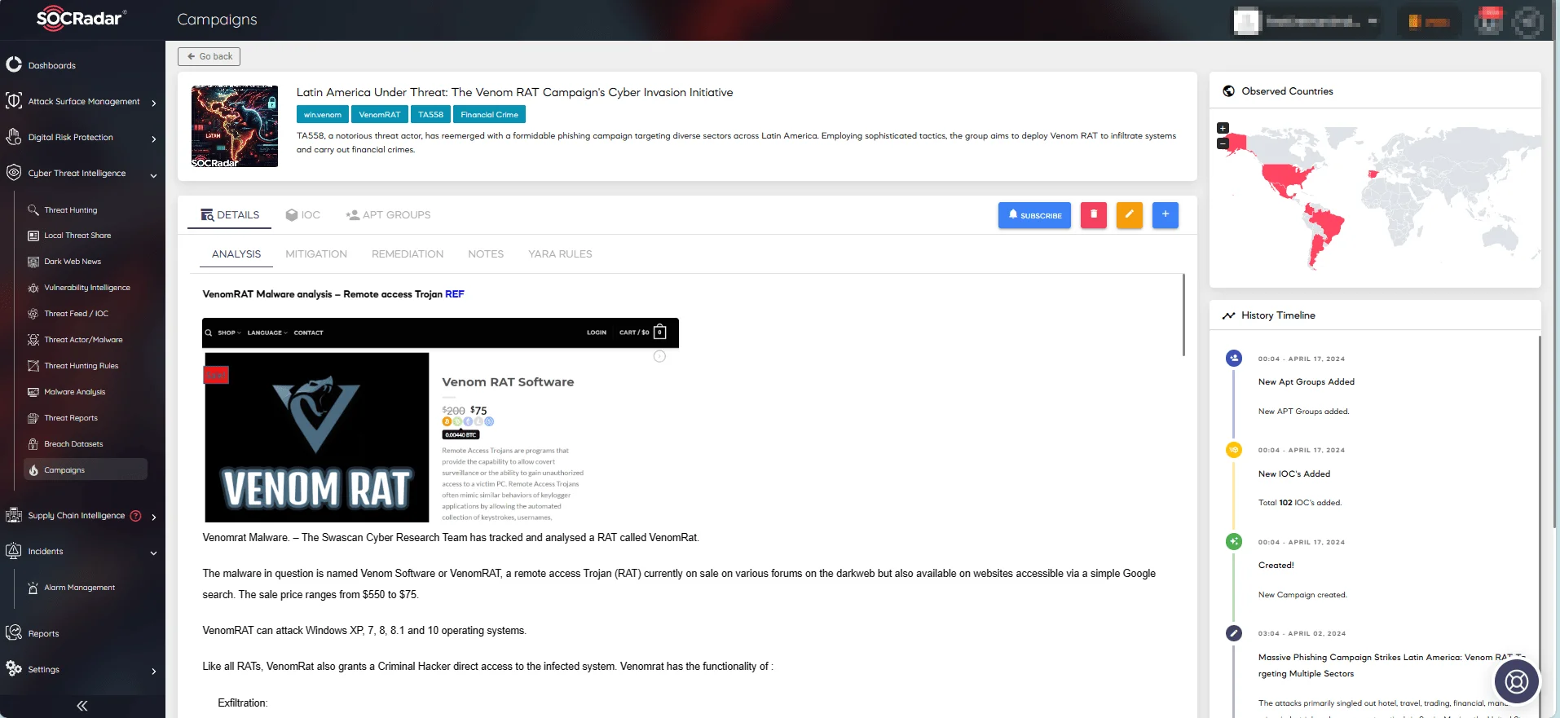Click the Threat Hunting sidebar item

[x=71, y=210]
